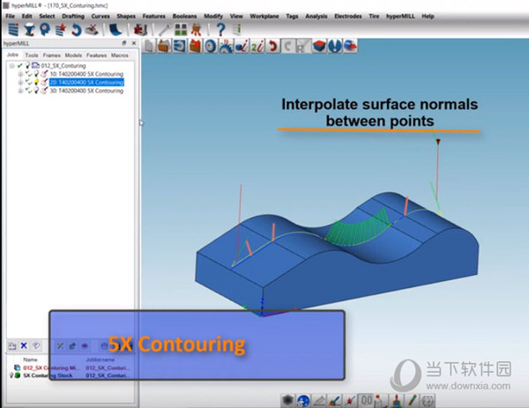Toggle checkmark status on job 30
This screenshot has width=529, height=408.
coord(29,91)
